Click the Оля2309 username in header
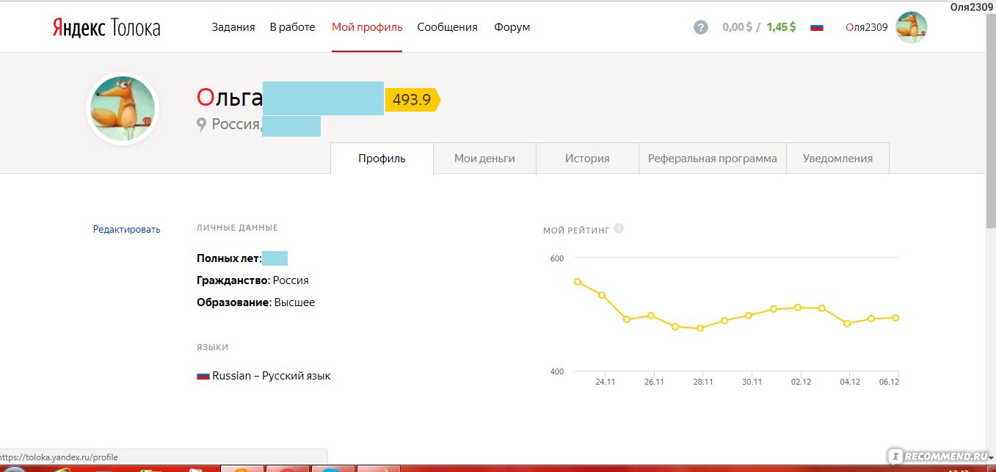The height and width of the screenshot is (472, 996). pyautogui.click(x=867, y=27)
